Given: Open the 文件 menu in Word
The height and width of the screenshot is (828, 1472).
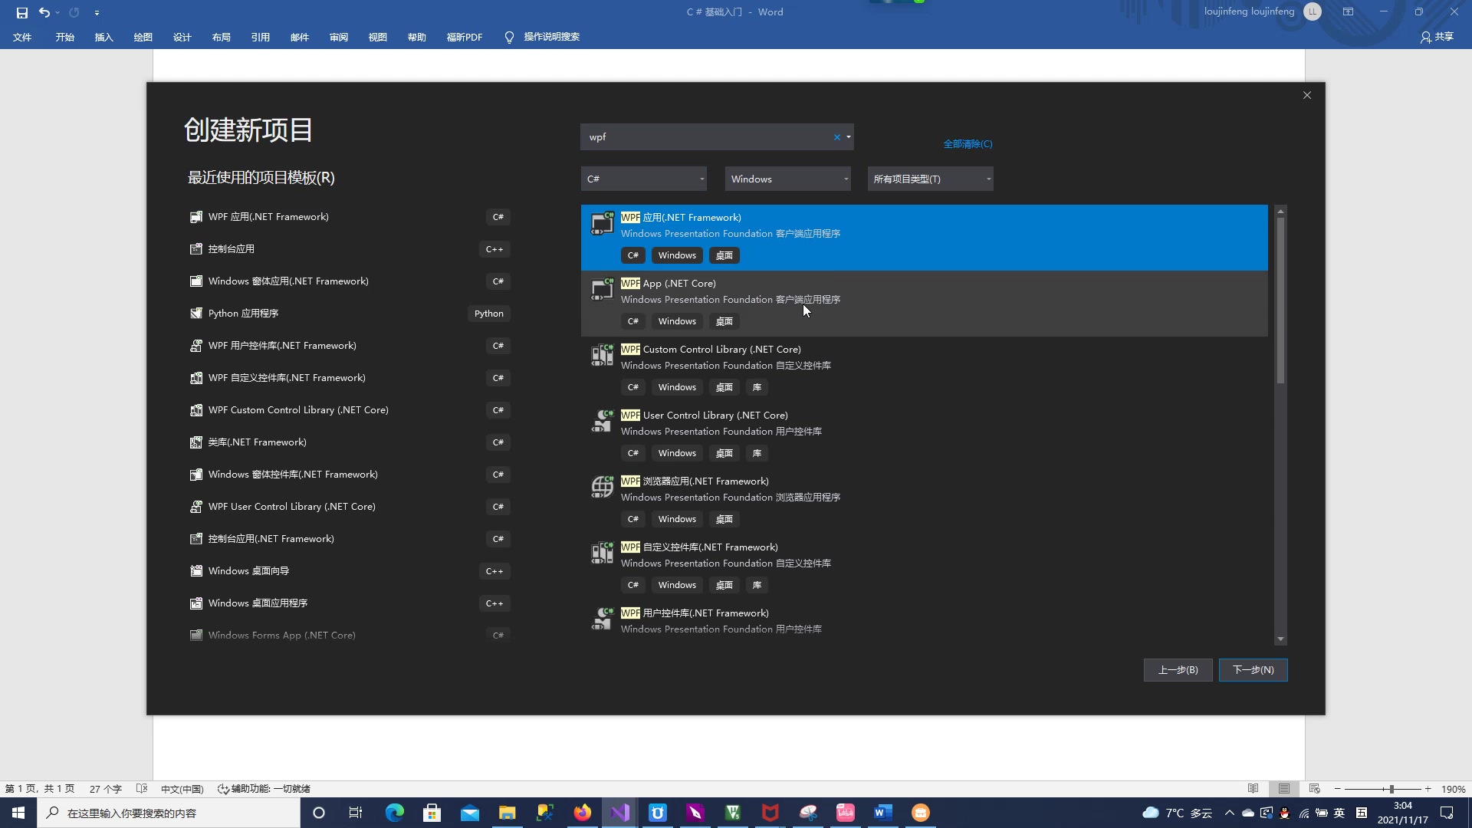Looking at the screenshot, I should click(22, 37).
